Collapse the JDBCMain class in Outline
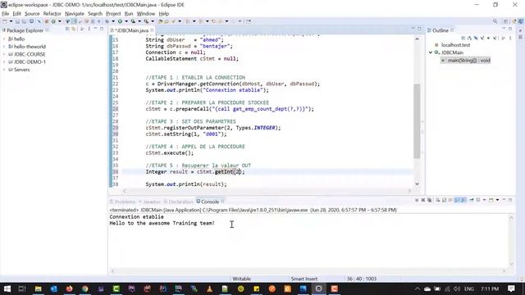Image resolution: width=525 pixels, height=295 pixels. tap(431, 52)
